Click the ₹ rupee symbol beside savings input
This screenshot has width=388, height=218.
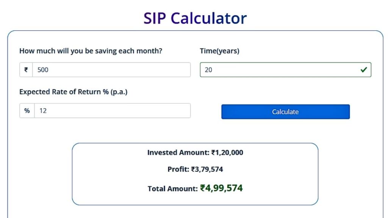tap(25, 70)
